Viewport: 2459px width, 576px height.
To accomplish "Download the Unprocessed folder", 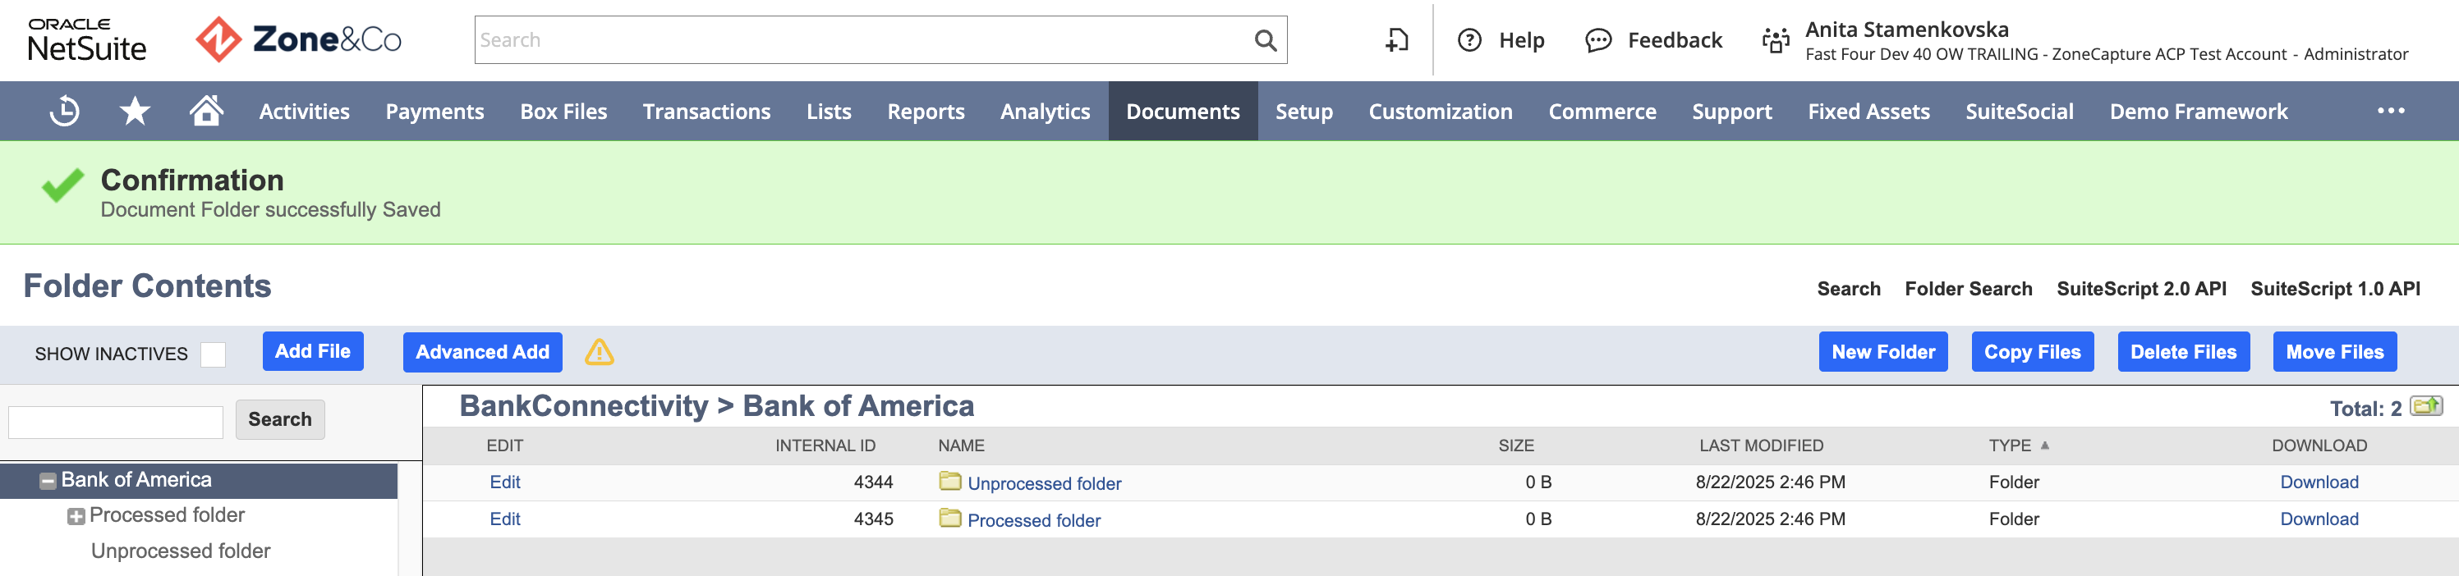I will pos(2319,482).
